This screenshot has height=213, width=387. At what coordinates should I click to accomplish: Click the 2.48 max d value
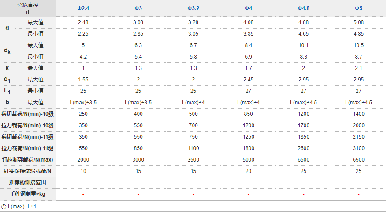point(83,22)
